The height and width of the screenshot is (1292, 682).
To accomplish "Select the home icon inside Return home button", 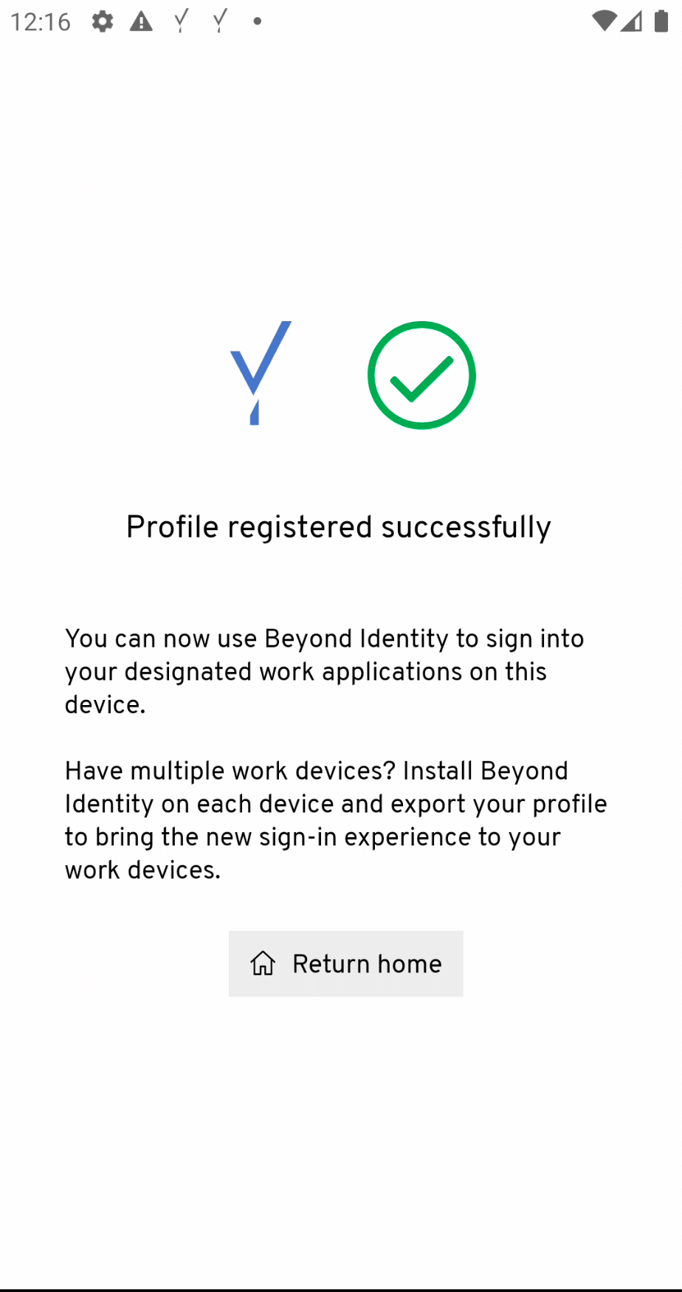I will (x=263, y=963).
